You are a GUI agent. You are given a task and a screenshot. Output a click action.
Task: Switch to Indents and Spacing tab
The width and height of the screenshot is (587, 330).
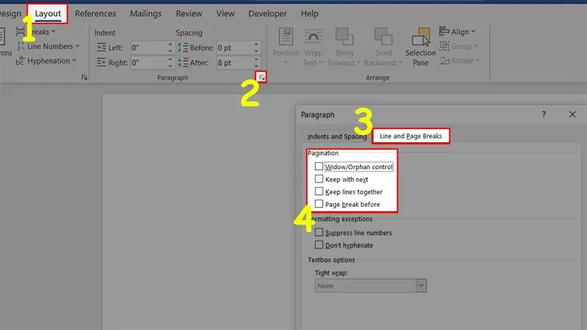coord(337,136)
